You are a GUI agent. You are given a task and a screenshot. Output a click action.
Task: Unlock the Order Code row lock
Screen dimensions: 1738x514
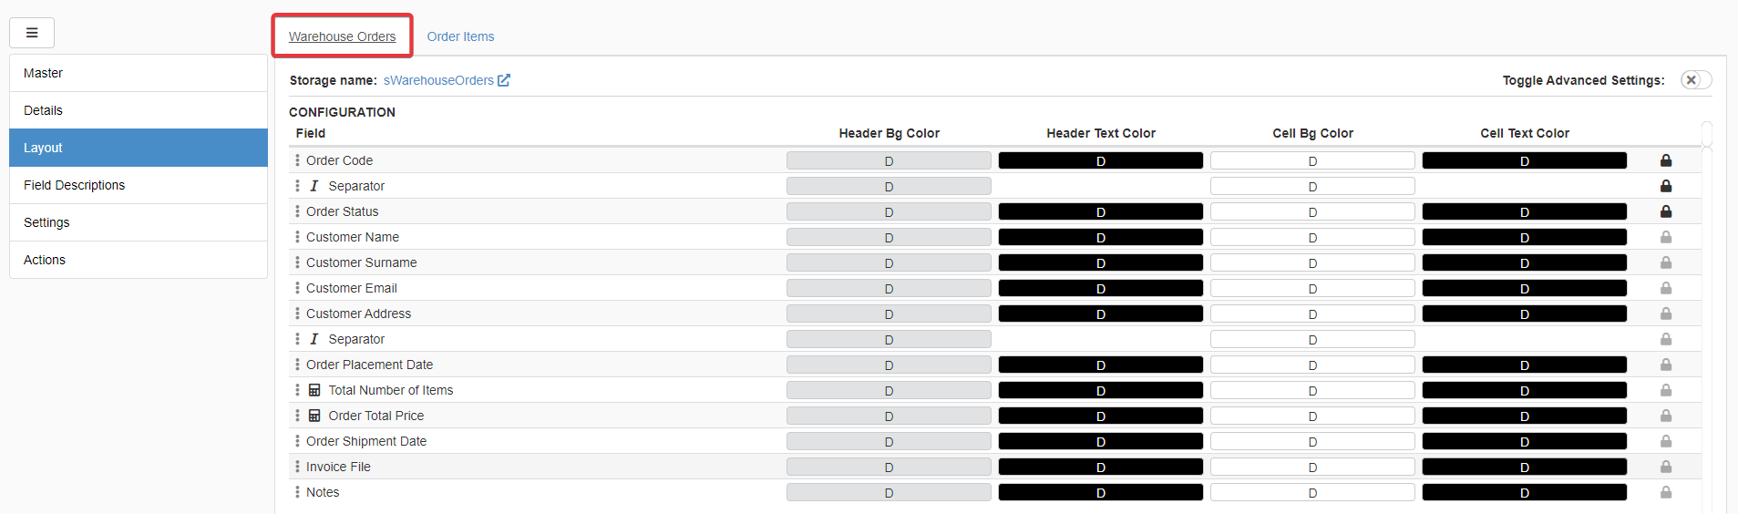(1665, 160)
